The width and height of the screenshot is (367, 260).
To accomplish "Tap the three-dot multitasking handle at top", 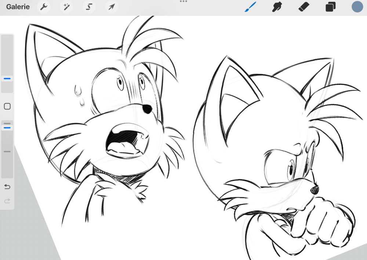I will [183, 1].
